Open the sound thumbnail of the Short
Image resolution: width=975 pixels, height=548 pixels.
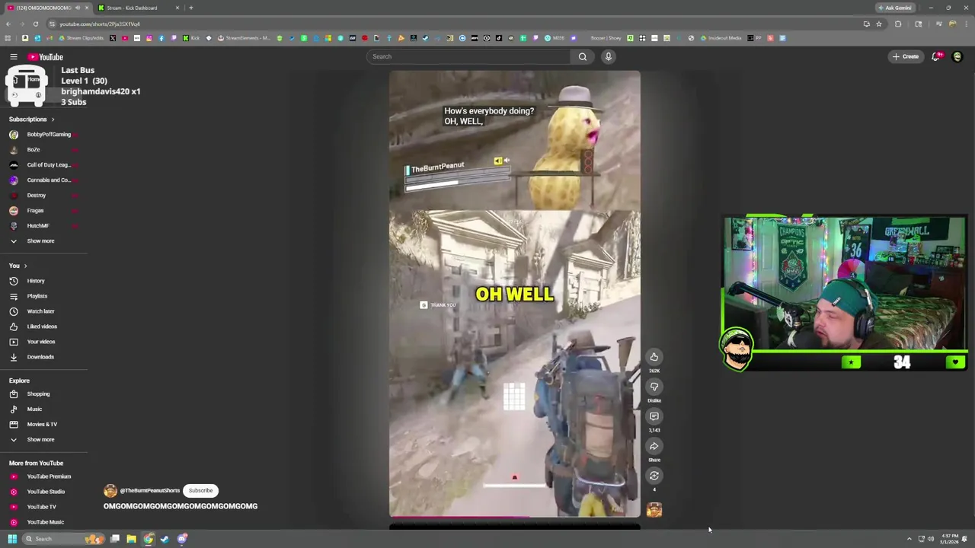pyautogui.click(x=654, y=510)
